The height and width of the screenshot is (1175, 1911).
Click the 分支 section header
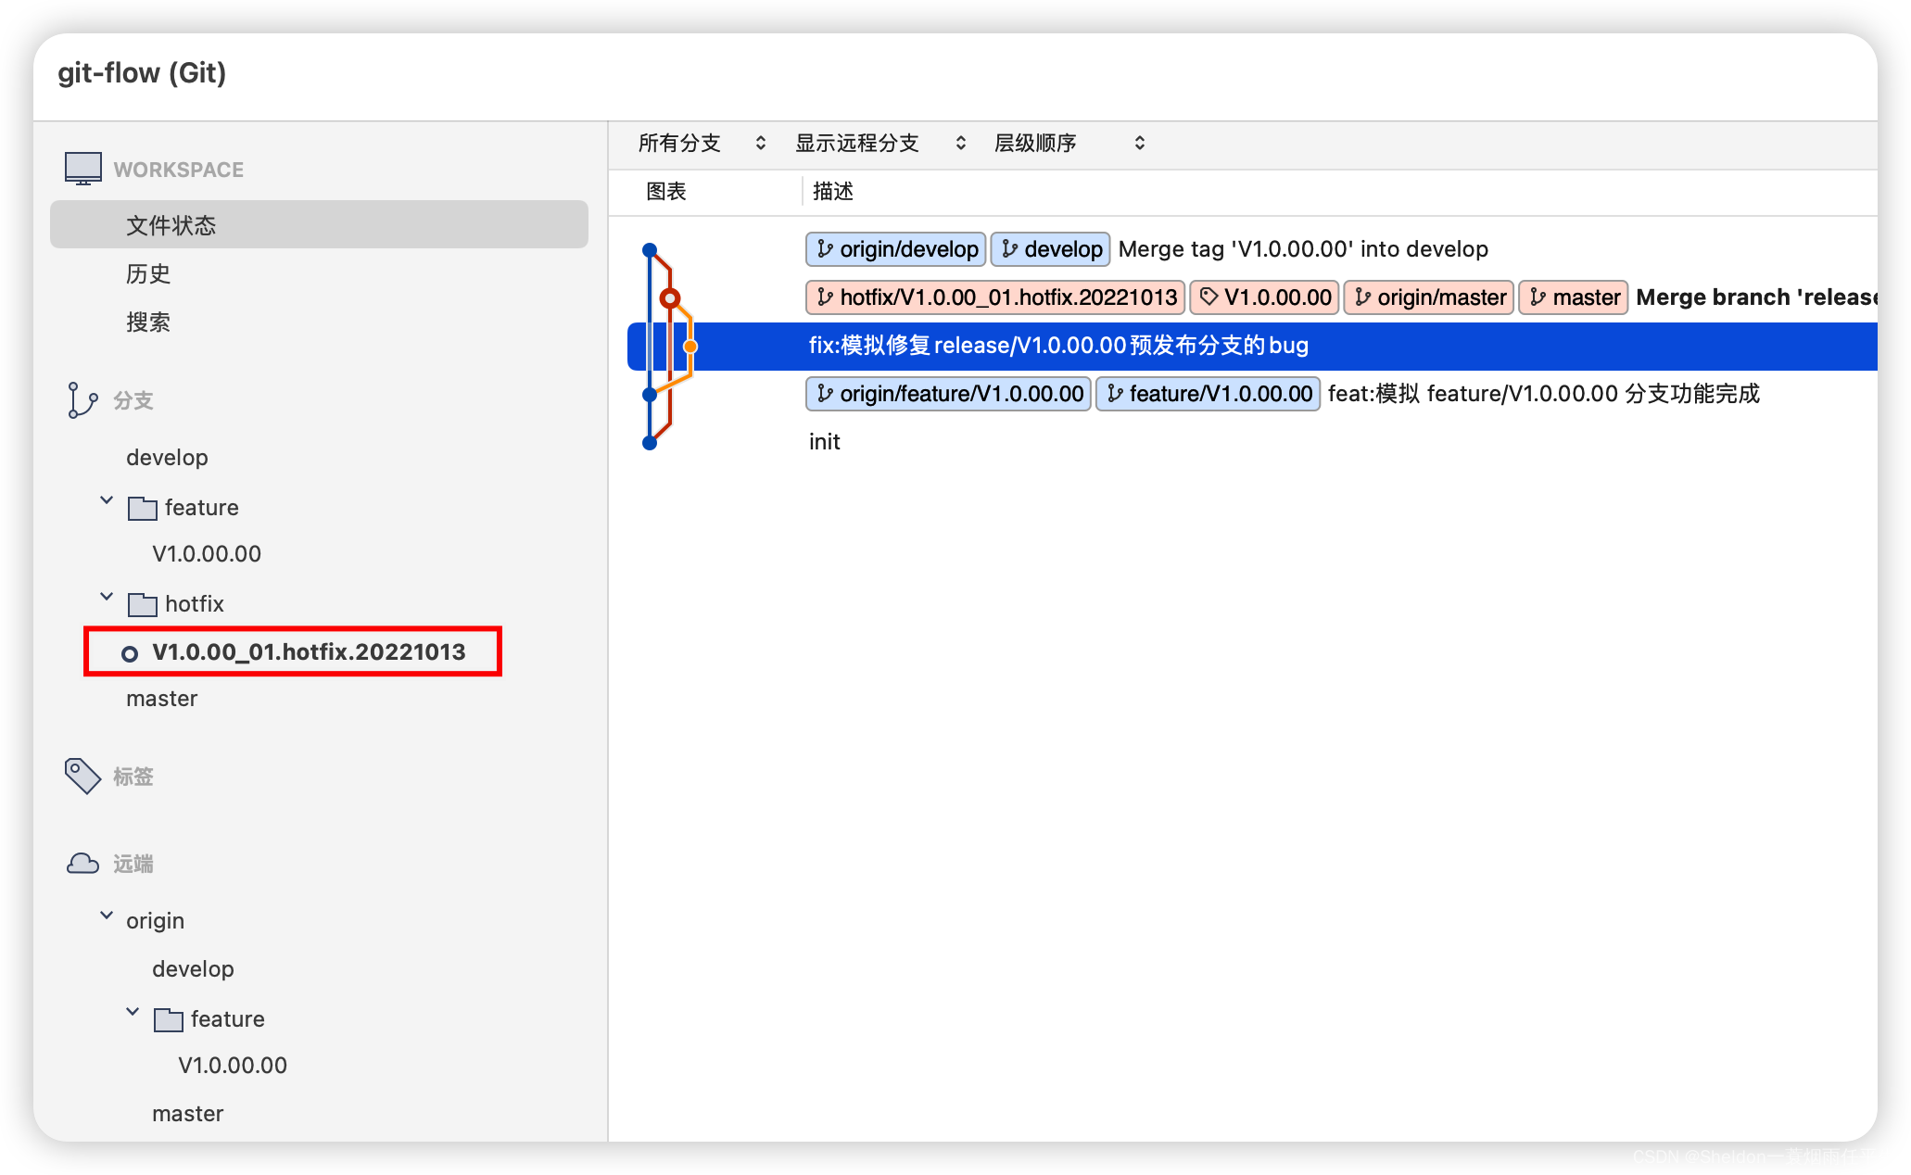tap(133, 400)
